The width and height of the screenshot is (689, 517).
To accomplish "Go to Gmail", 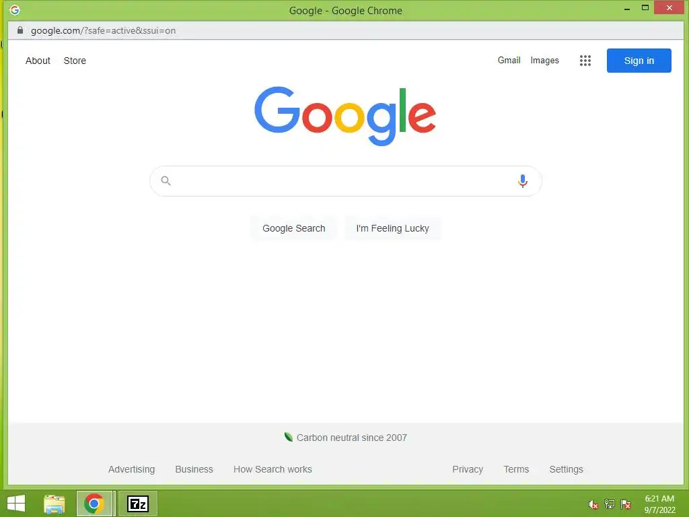I will 509,60.
